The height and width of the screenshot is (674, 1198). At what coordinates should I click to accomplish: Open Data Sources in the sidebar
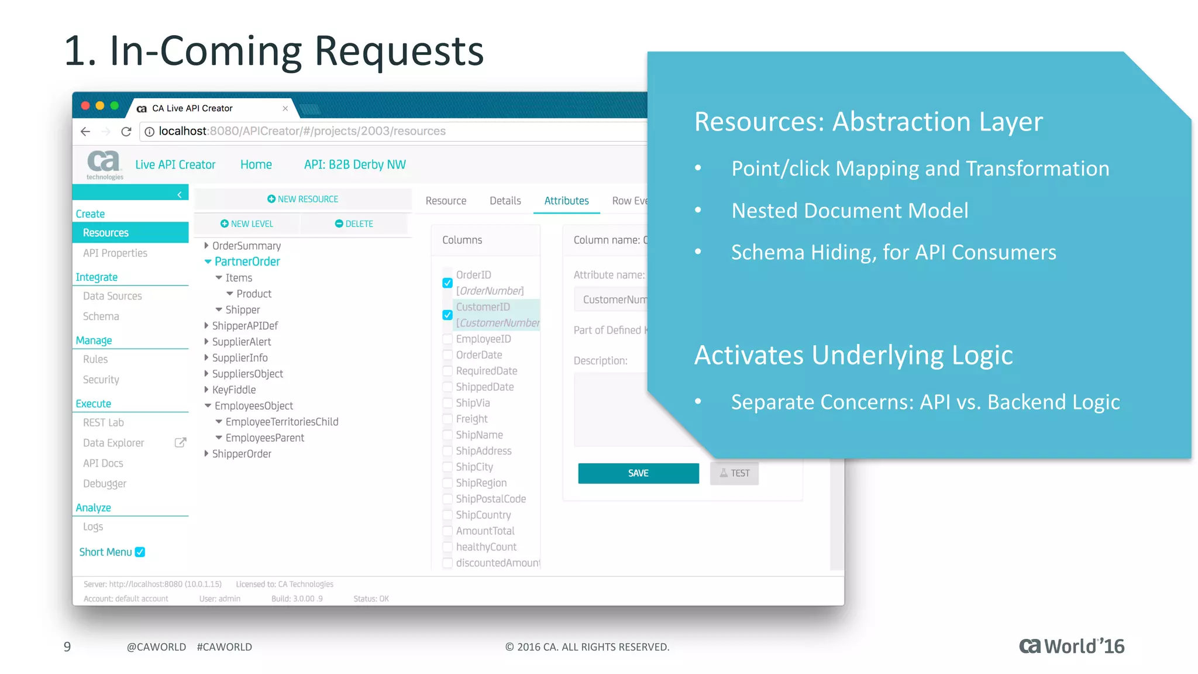coord(112,296)
